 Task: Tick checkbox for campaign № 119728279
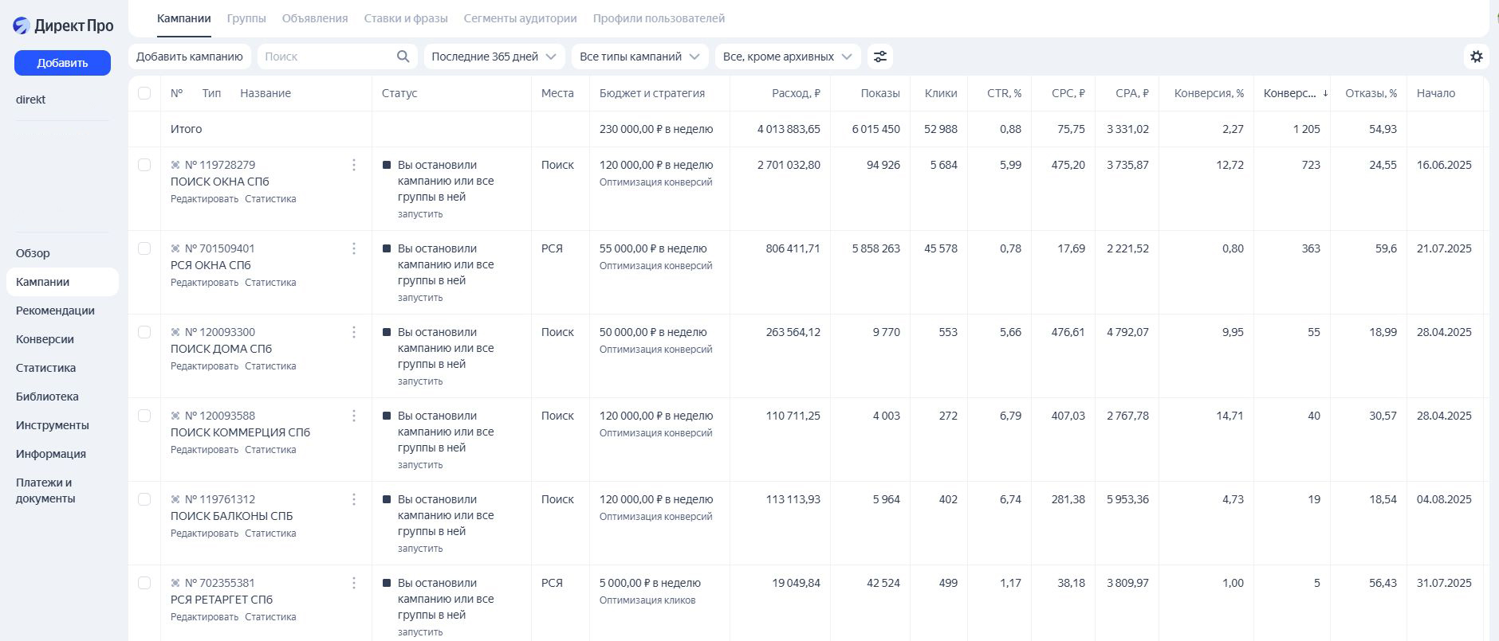click(x=144, y=165)
